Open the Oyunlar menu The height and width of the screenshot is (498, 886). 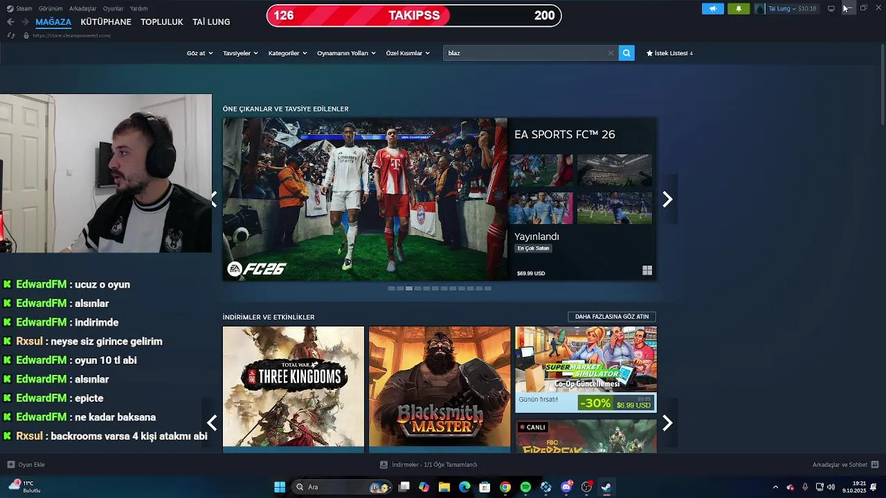[x=114, y=8]
